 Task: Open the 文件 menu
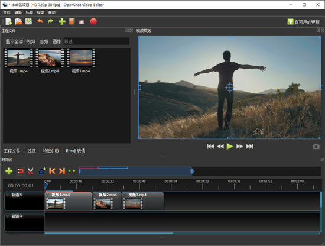coord(6,12)
